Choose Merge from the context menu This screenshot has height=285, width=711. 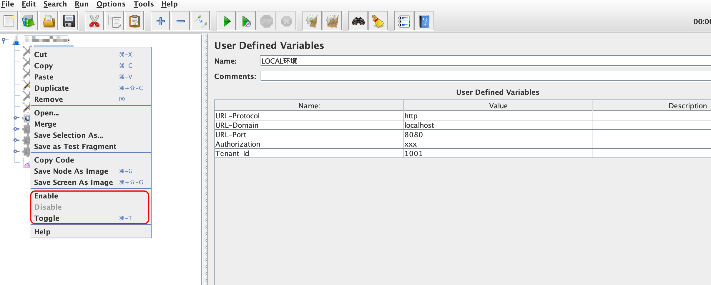tap(91, 124)
